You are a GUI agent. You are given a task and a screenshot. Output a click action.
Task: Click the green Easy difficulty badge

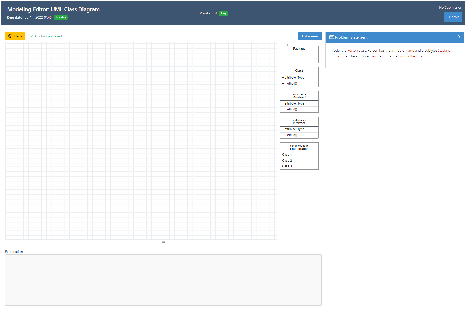(223, 13)
